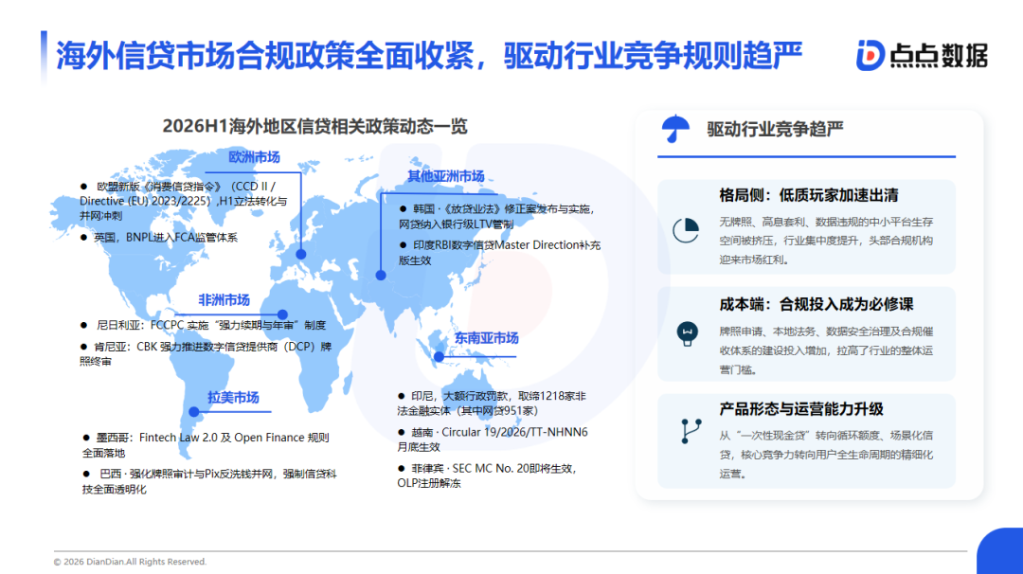The width and height of the screenshot is (1023, 574).
Task: Click the 墨西哥：Fintech Law 2.0 bullet
Action: click(206, 445)
